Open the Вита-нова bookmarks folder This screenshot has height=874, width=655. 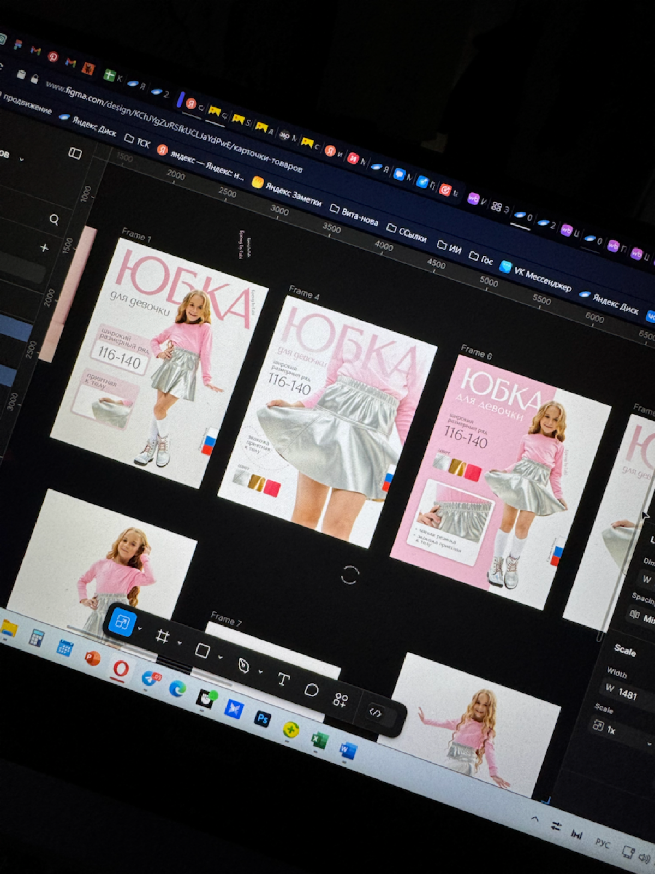click(354, 215)
